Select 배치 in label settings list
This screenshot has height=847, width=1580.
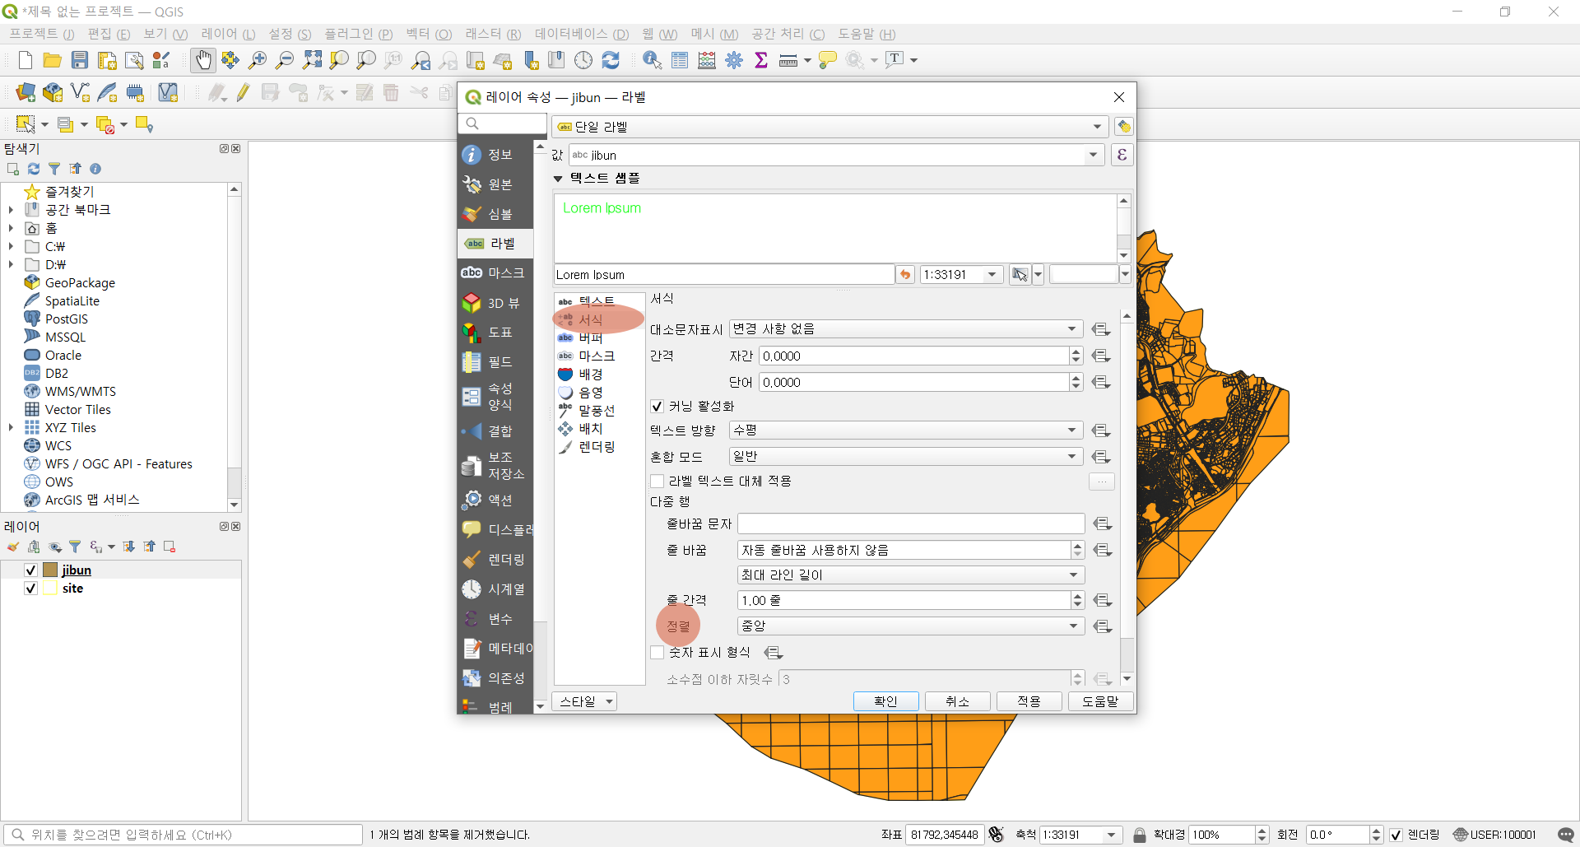coord(590,429)
